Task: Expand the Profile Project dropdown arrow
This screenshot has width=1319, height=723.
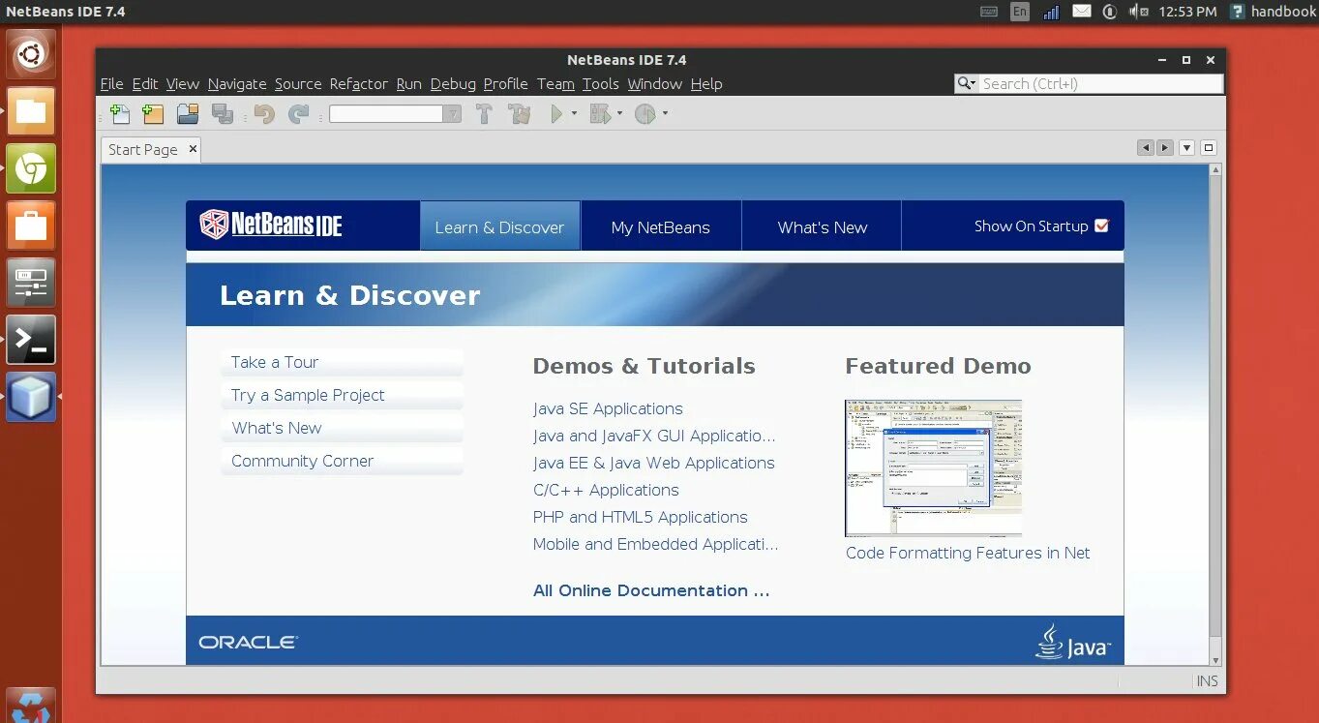Action: pyautogui.click(x=665, y=114)
